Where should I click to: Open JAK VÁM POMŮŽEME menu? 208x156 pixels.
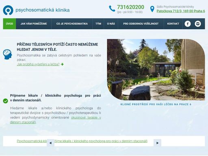click(34, 24)
